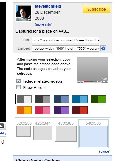
Task: Click the embedded player preview image
Action: coord(92,70)
